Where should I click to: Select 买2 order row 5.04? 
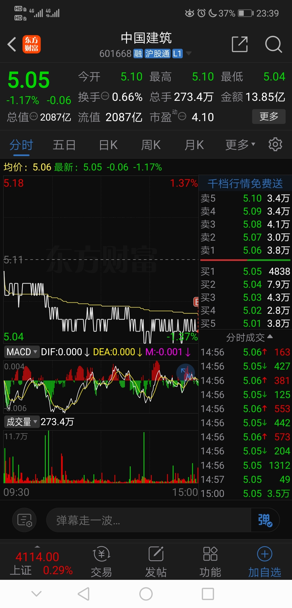(x=245, y=284)
